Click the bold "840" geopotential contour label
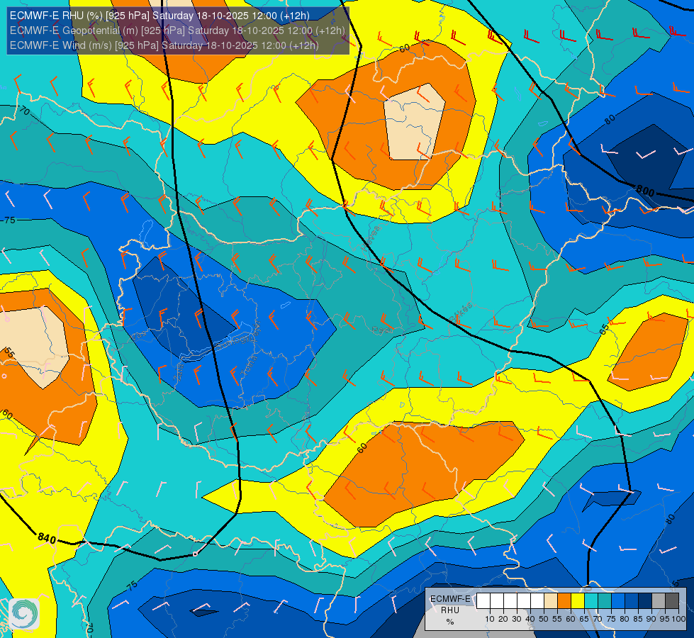The height and width of the screenshot is (638, 694). pos(47,538)
